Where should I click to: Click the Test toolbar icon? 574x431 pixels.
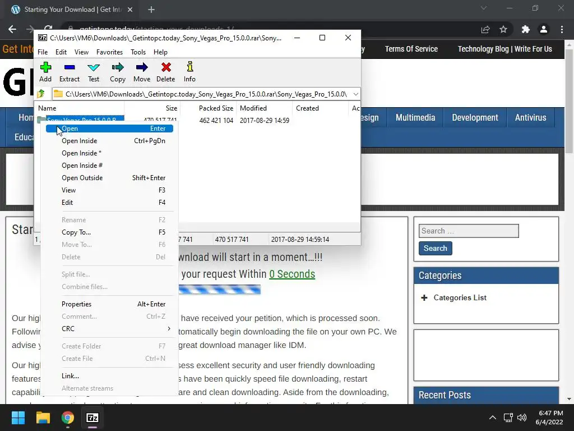[x=94, y=72]
